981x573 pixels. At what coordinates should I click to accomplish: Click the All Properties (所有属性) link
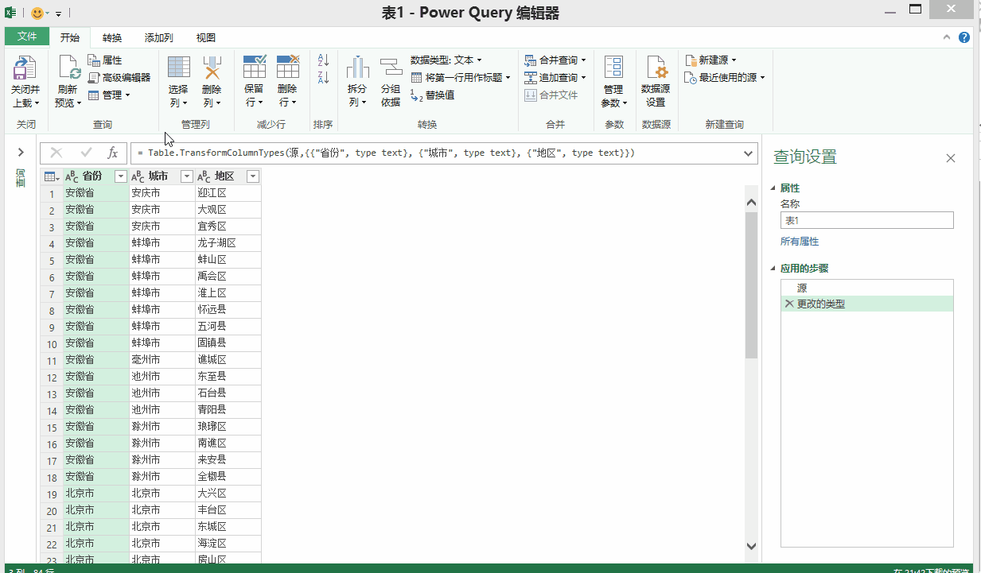pos(800,242)
